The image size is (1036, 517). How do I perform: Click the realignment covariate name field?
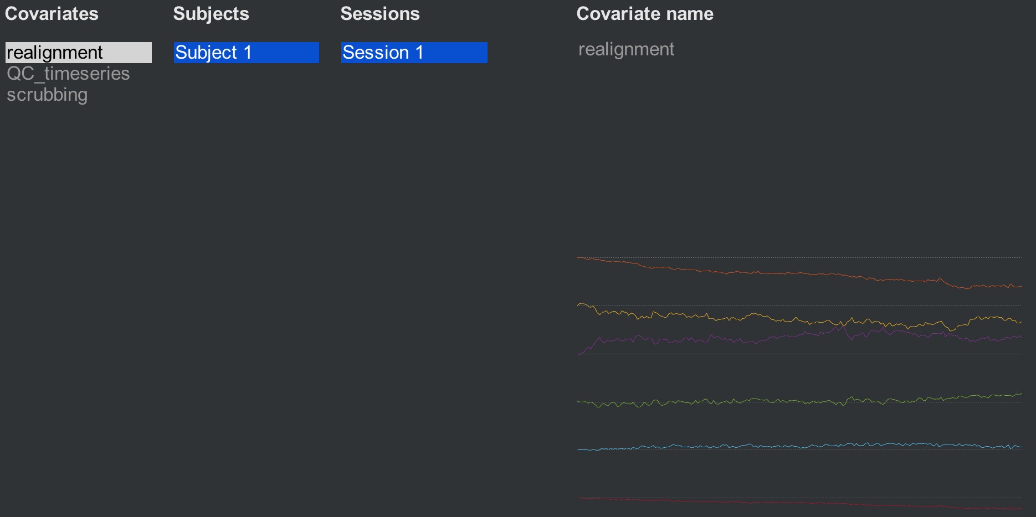tap(626, 49)
